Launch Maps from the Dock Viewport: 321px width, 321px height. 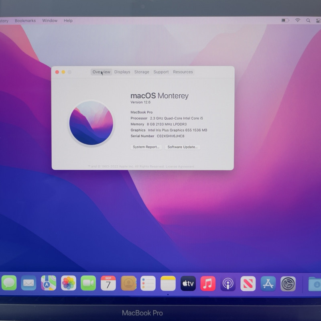(x=49, y=283)
